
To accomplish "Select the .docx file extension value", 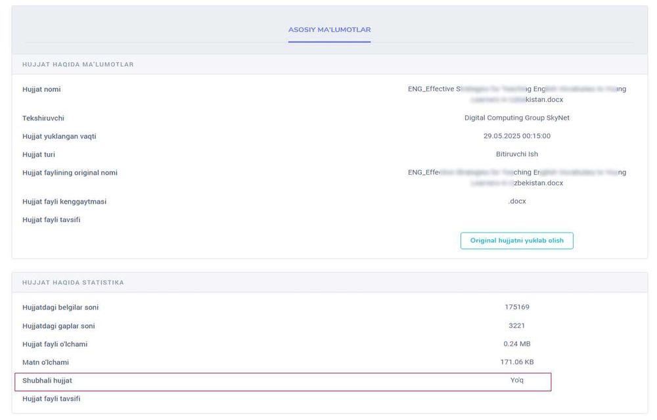I will click(x=516, y=201).
